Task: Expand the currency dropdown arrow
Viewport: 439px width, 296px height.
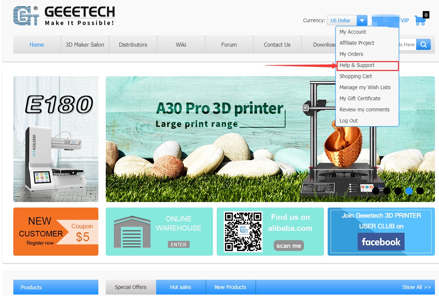Action: pos(362,20)
